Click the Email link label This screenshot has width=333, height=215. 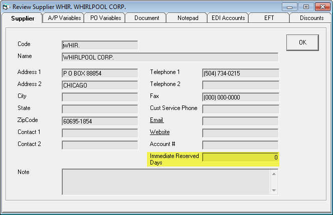pos(156,120)
